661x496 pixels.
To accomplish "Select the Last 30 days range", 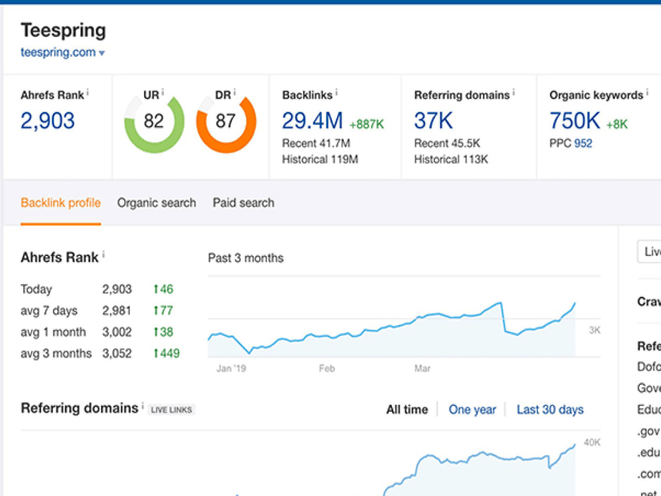I will click(x=550, y=409).
